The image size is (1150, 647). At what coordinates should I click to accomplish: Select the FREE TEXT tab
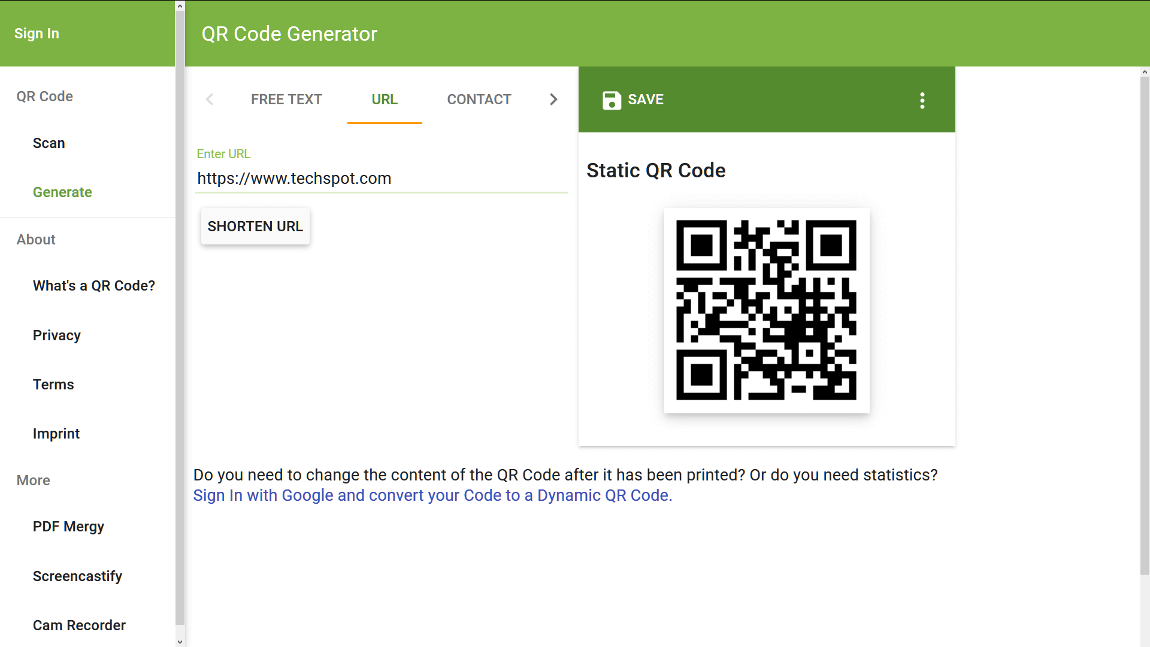[286, 99]
